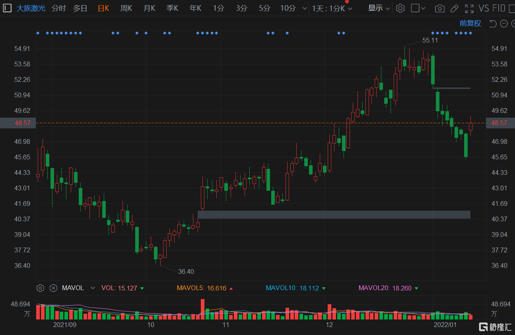Take a chart screenshot with camera icon
The width and height of the screenshot is (515, 335).
point(440,8)
